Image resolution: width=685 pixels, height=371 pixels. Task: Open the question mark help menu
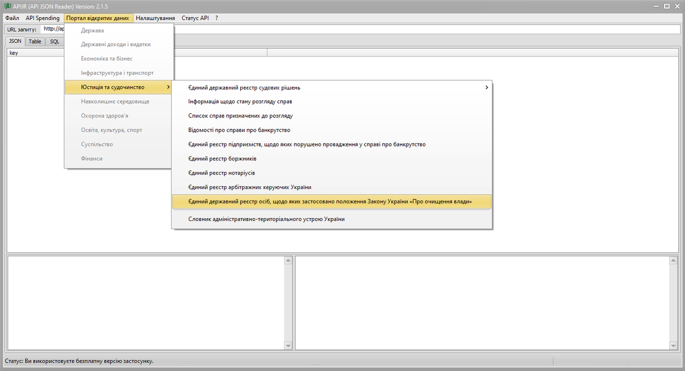217,18
